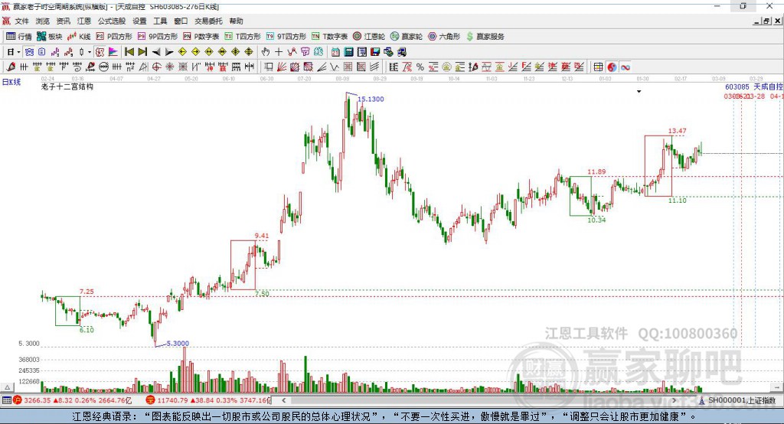Select the crosshair cursor tool

point(279,52)
